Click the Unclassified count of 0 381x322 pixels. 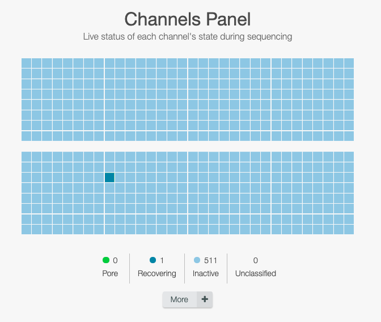(x=255, y=260)
